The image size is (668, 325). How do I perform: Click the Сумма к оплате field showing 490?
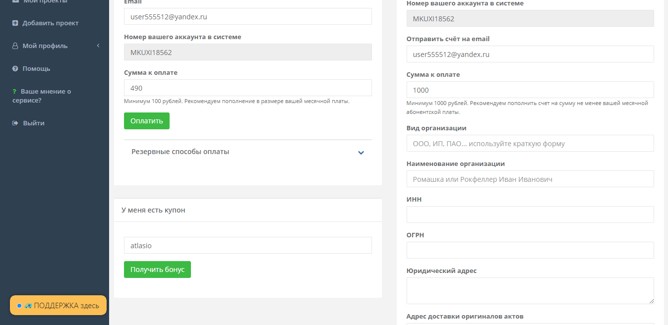[247, 88]
